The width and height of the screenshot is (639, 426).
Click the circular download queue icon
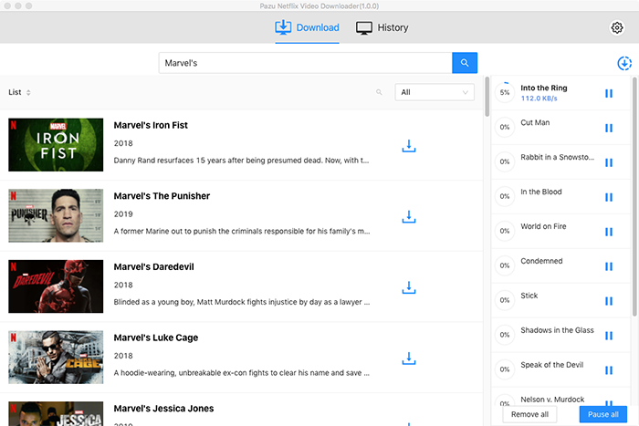(x=623, y=63)
